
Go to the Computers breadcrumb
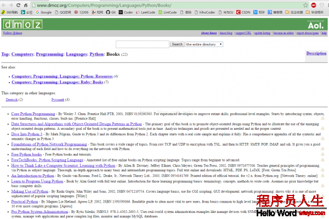tap(22, 54)
